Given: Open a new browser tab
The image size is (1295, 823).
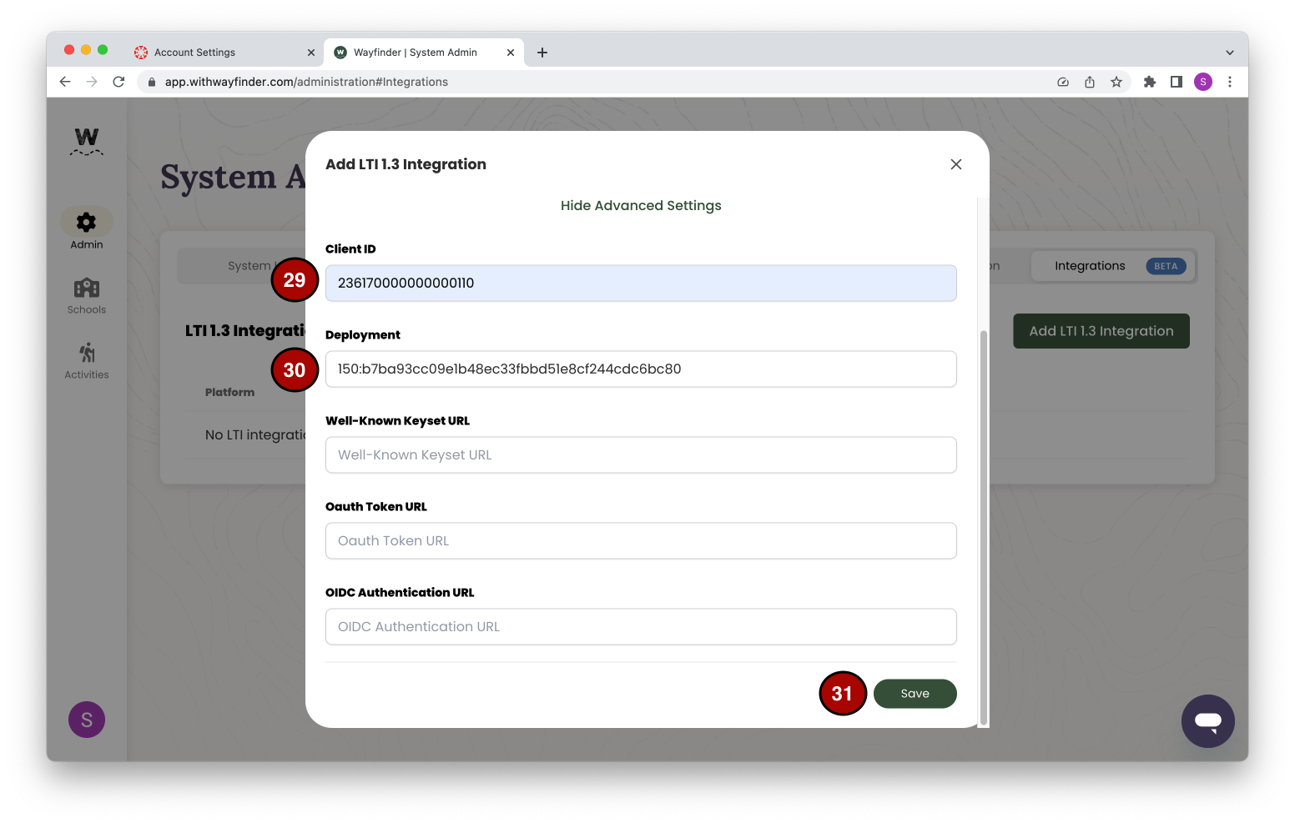Looking at the screenshot, I should (542, 53).
